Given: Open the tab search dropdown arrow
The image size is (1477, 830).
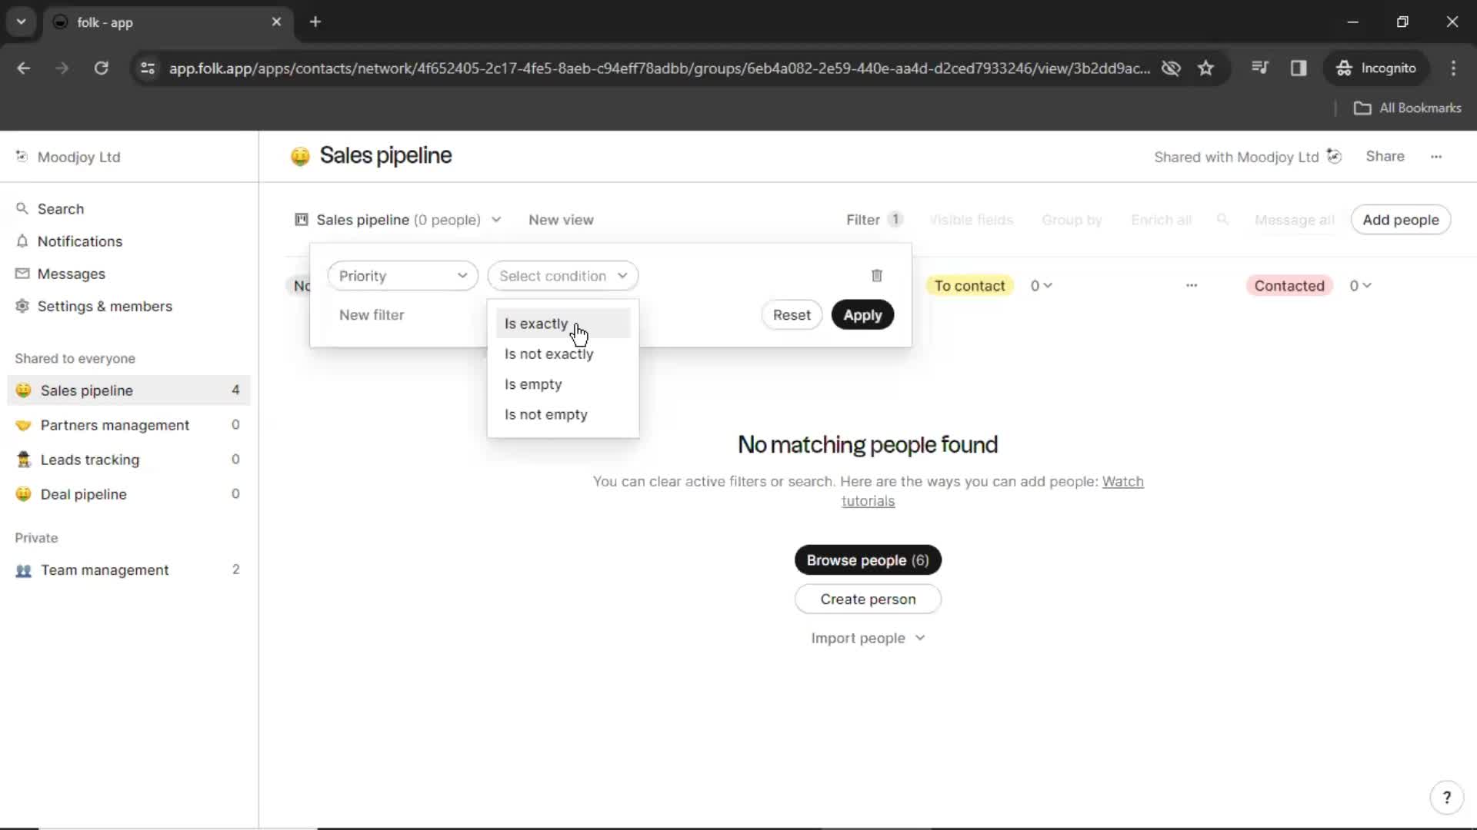Looking at the screenshot, I should [x=22, y=22].
